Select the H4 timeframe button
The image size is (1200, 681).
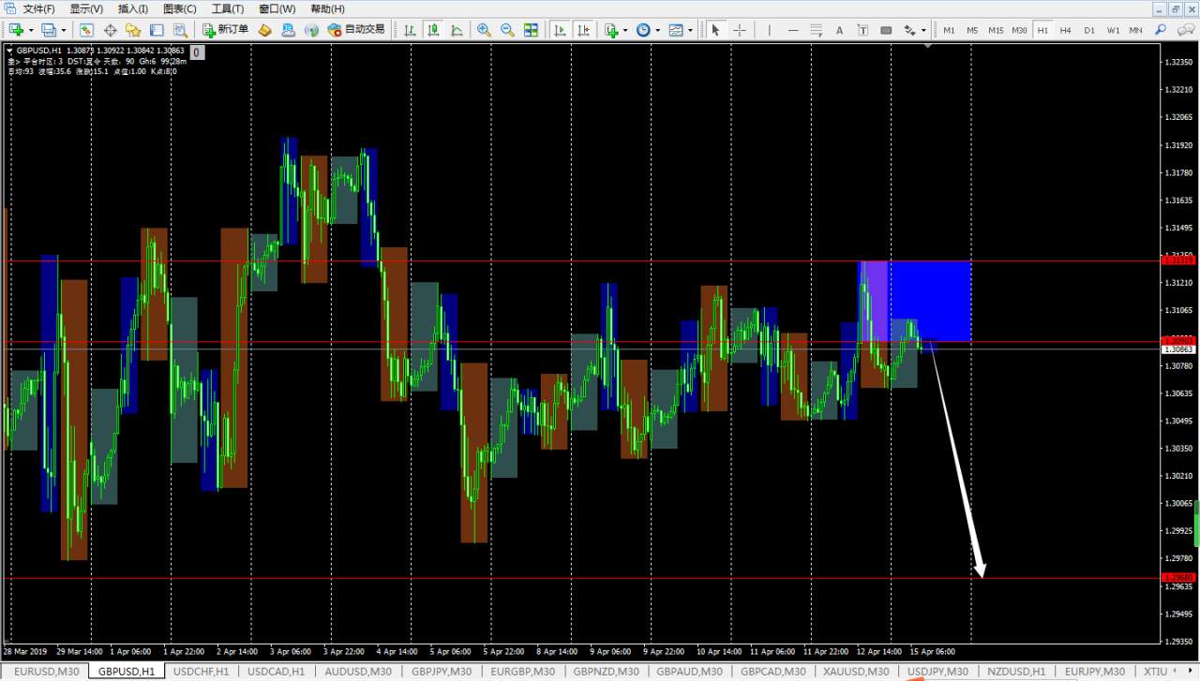click(1066, 30)
